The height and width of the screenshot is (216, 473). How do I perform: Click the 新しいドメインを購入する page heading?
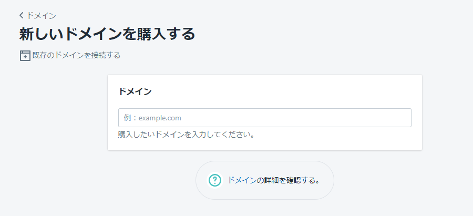[x=107, y=34]
